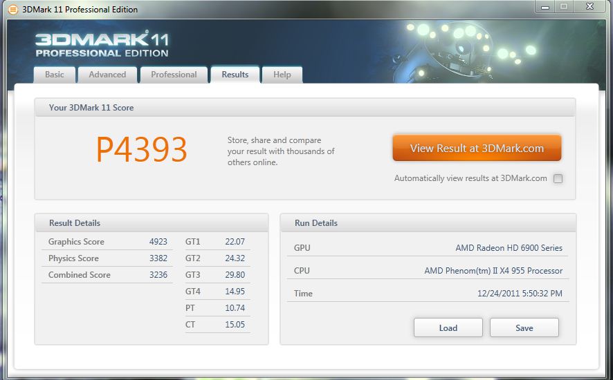This screenshot has width=613, height=380.
Task: Click the GT3 result 29.80
Action: (235, 275)
